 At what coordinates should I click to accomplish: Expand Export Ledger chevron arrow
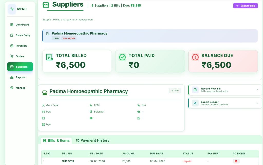pyautogui.click(x=257, y=103)
